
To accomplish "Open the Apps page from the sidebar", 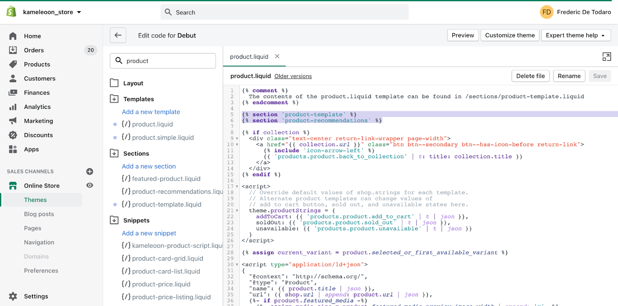I will point(31,149).
